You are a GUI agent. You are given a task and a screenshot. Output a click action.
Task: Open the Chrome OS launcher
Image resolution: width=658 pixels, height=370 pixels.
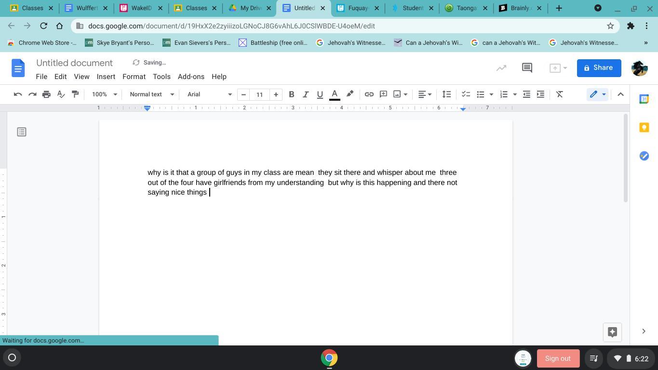tap(12, 357)
